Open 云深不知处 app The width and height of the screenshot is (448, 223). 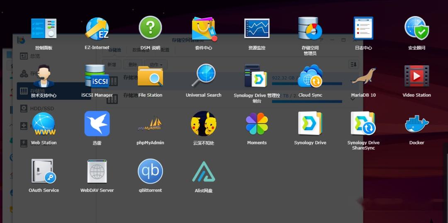pos(203,124)
